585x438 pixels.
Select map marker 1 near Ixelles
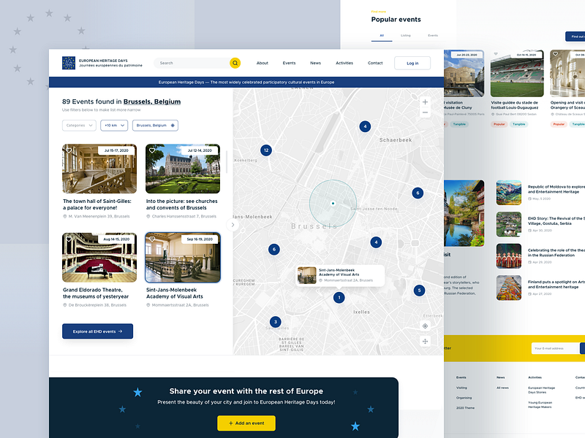tap(339, 298)
